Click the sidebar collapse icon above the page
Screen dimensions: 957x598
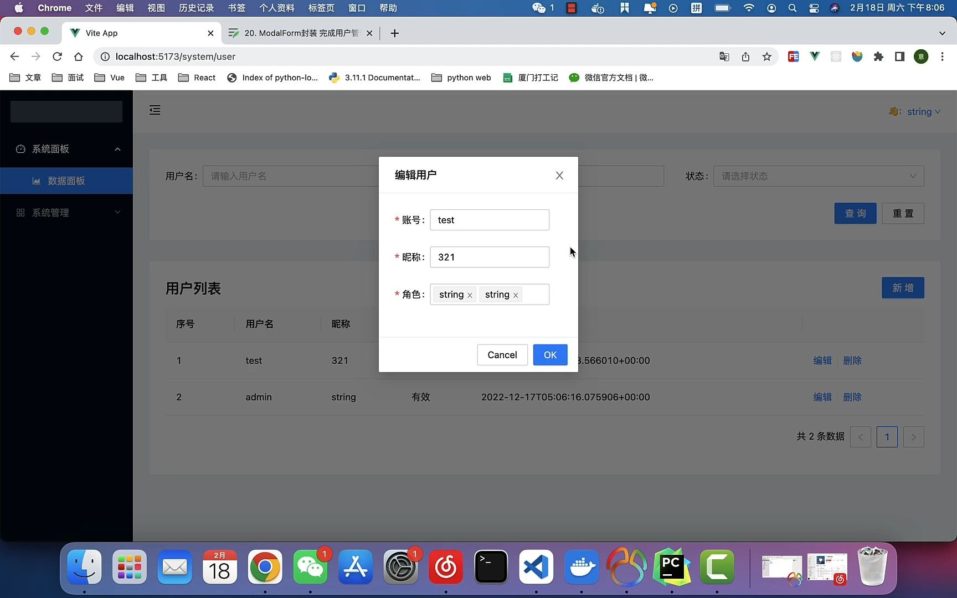click(155, 110)
